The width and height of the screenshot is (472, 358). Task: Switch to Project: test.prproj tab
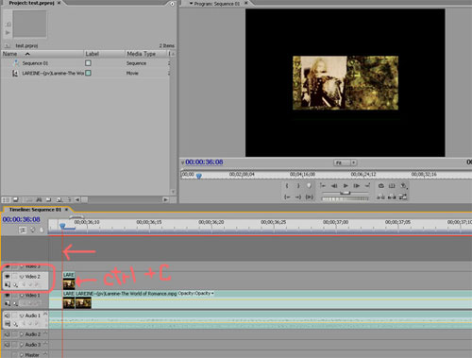tap(31, 3)
